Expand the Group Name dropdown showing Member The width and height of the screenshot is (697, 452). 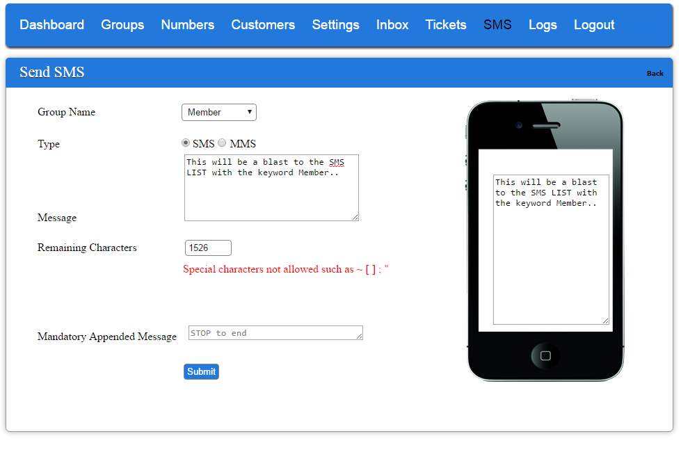[x=219, y=113]
